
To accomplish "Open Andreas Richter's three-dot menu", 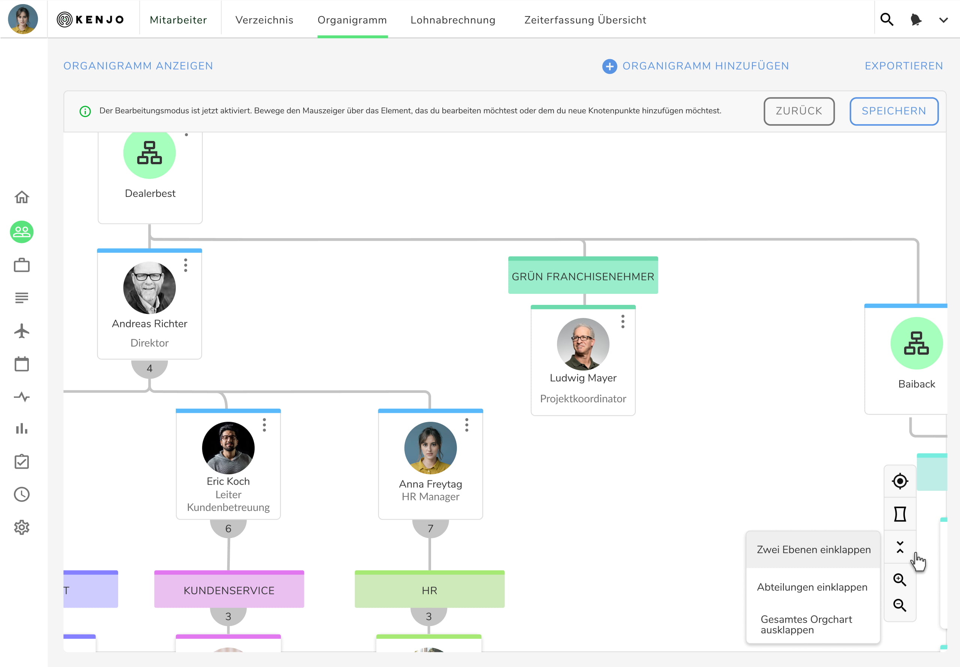I will coord(186,265).
